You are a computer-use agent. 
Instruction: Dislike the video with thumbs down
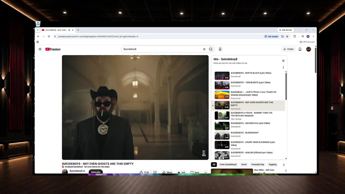tap(155, 172)
